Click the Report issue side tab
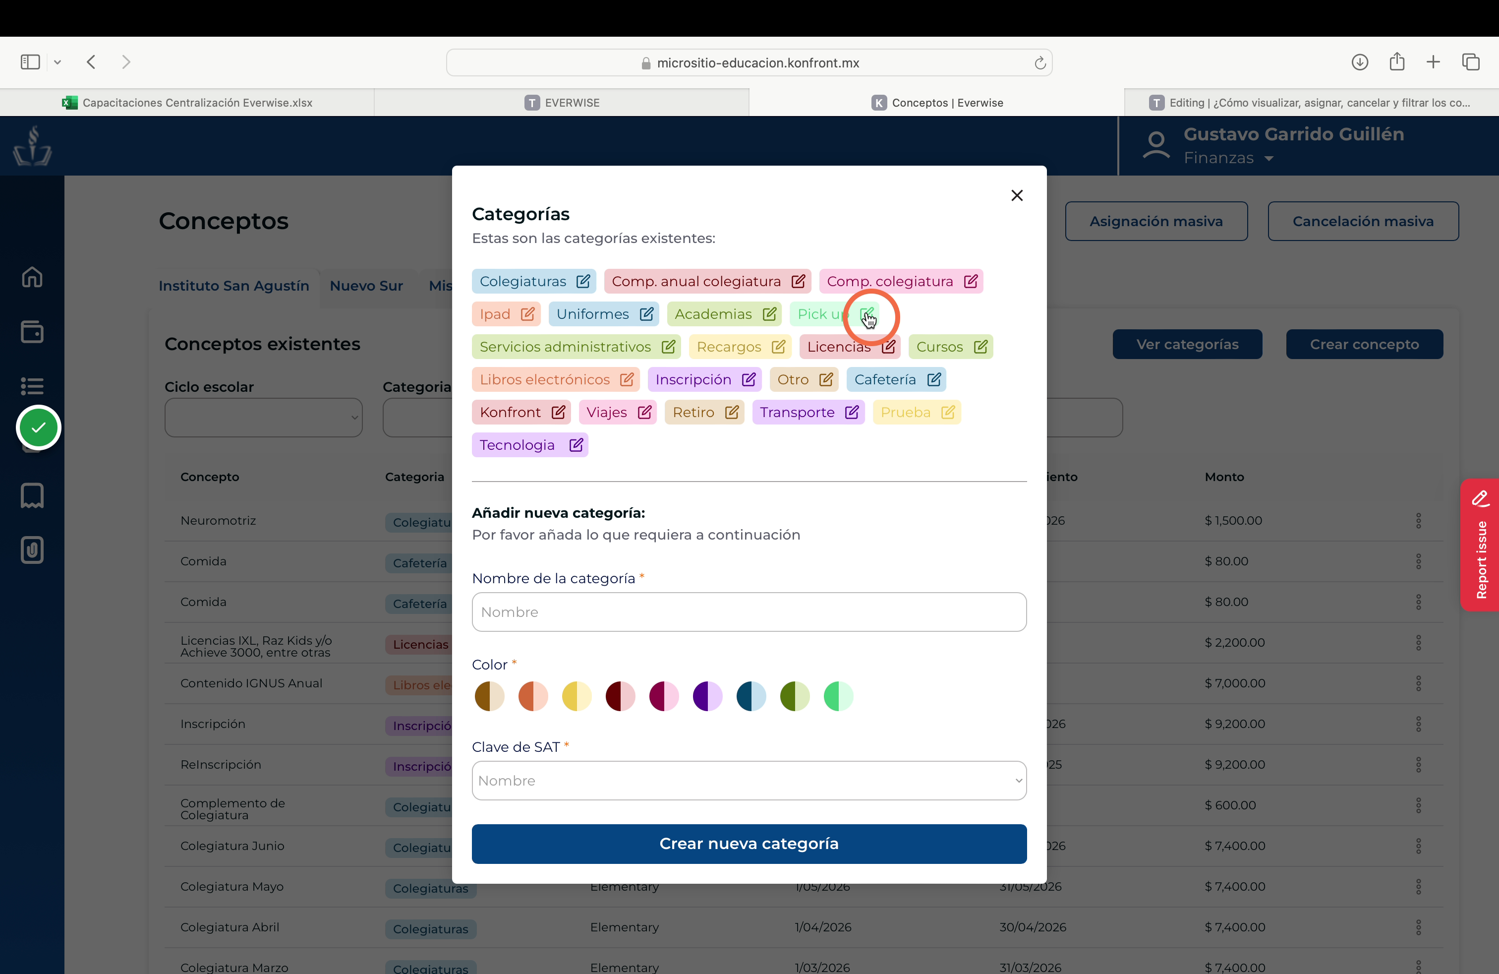 (x=1480, y=545)
